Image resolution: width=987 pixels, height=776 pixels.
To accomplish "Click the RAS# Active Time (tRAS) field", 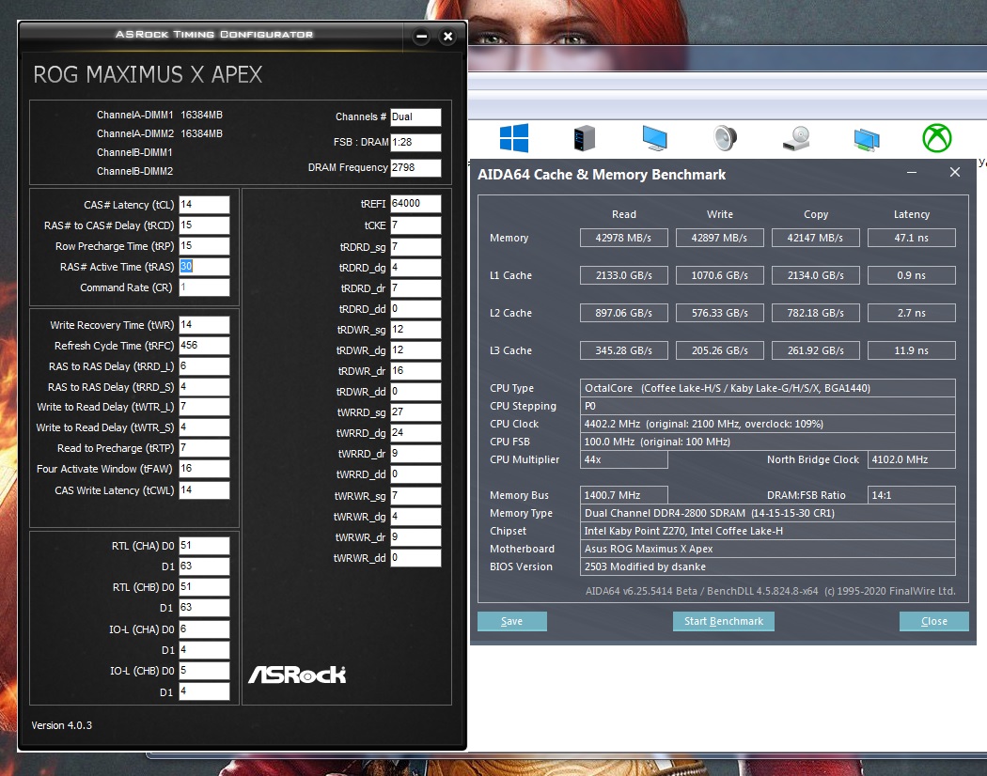I will [205, 267].
